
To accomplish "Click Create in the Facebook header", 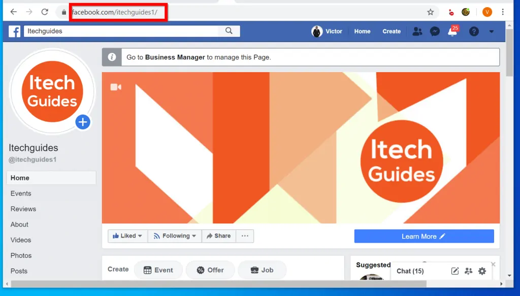I will pyautogui.click(x=392, y=31).
